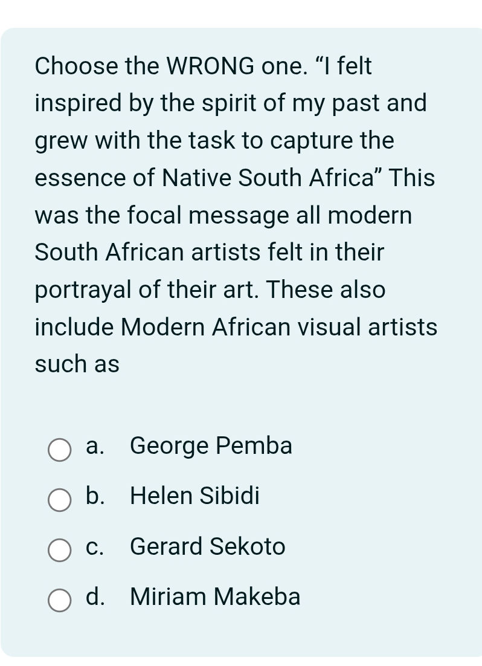The height and width of the screenshot is (666, 482).
Task: Click the answer text Miriam Makeba
Action: tap(214, 597)
